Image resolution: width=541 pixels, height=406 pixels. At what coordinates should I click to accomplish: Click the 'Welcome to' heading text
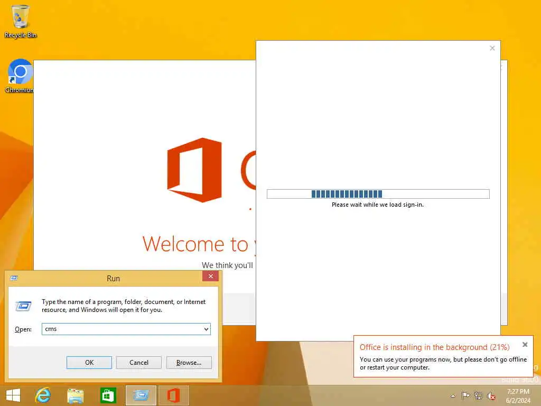[x=195, y=244]
